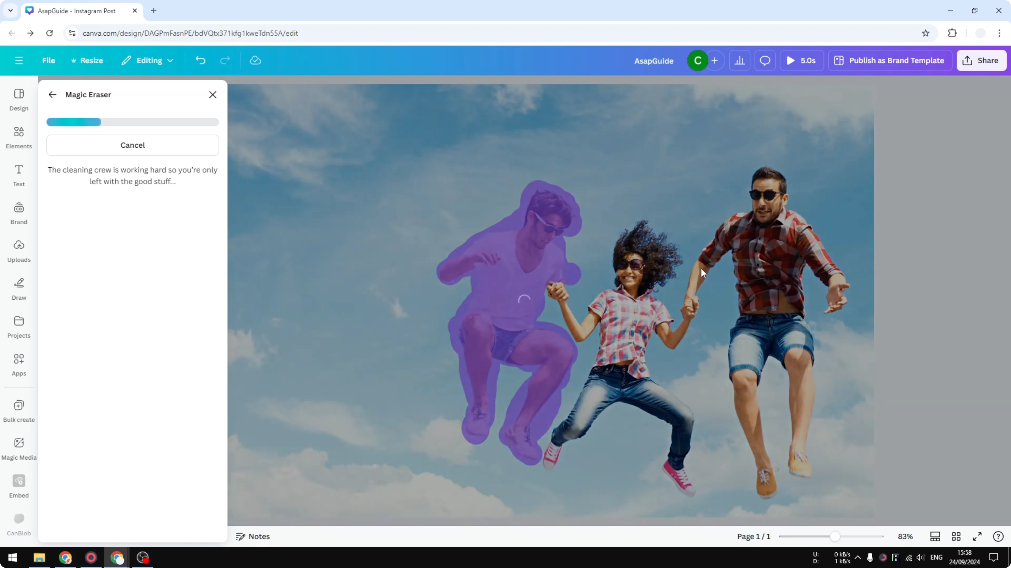Play the 5.0s preview
The height and width of the screenshot is (568, 1011).
point(801,60)
